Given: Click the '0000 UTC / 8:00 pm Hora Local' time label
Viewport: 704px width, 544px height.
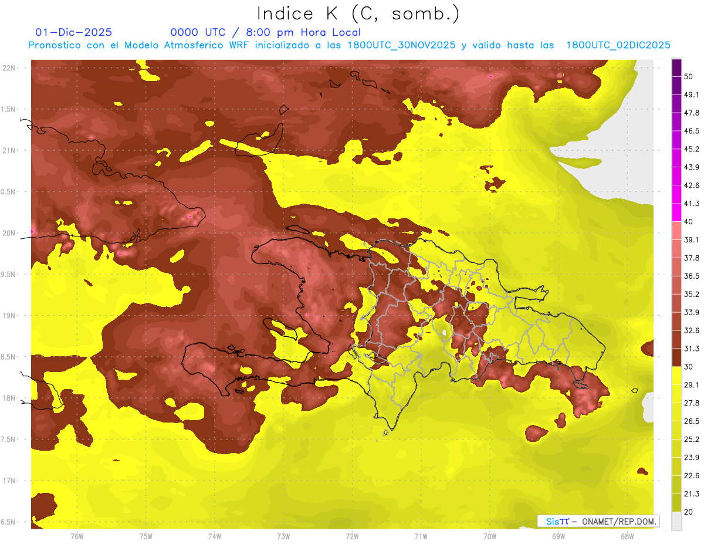Looking at the screenshot, I should click(266, 32).
